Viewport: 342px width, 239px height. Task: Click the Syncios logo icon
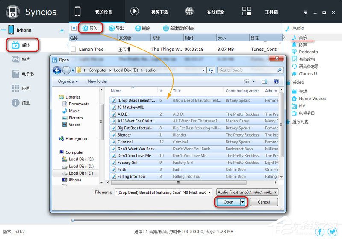(x=13, y=12)
